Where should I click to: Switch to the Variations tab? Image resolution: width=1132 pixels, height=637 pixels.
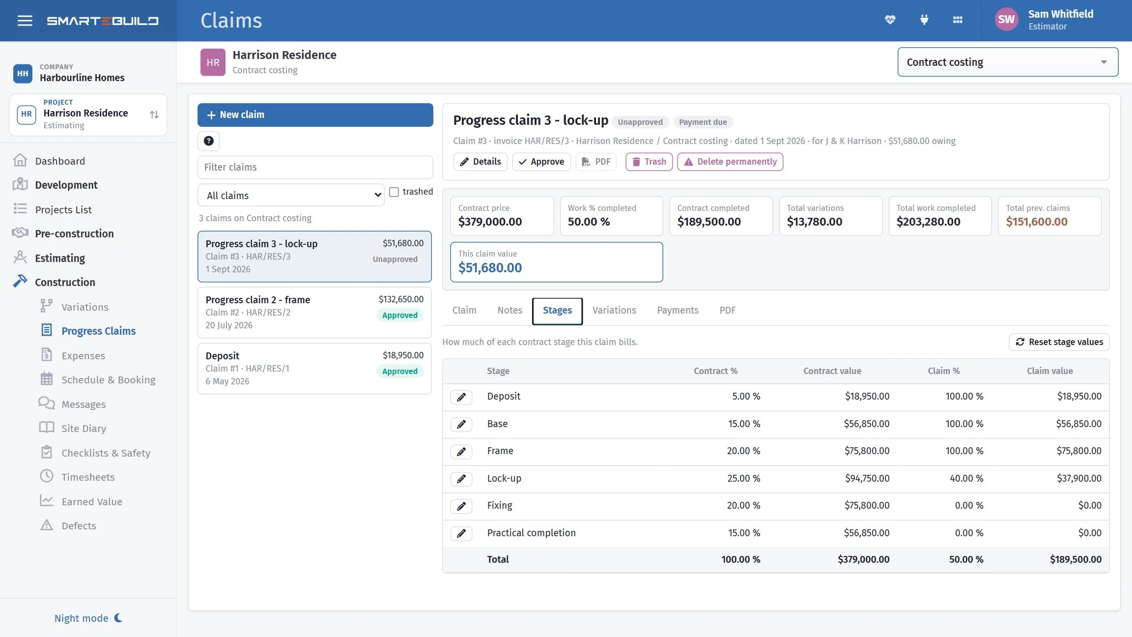click(614, 310)
